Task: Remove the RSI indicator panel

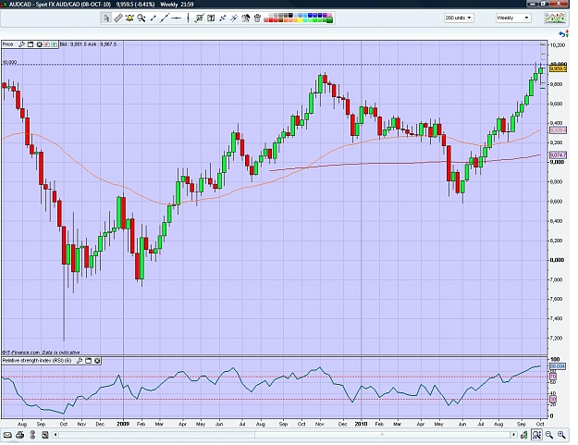Action: 97,361
